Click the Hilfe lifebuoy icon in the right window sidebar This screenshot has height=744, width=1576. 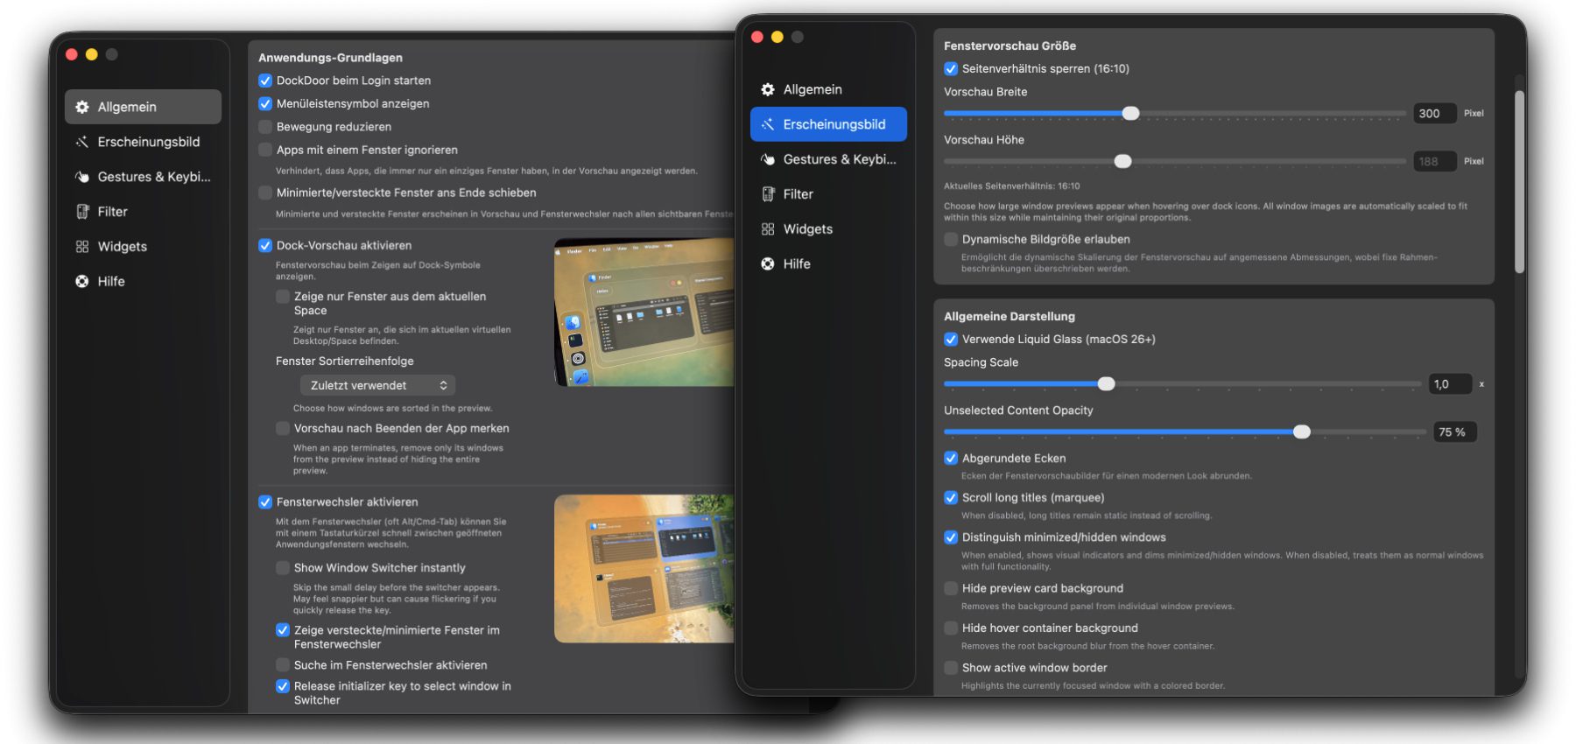tap(768, 264)
